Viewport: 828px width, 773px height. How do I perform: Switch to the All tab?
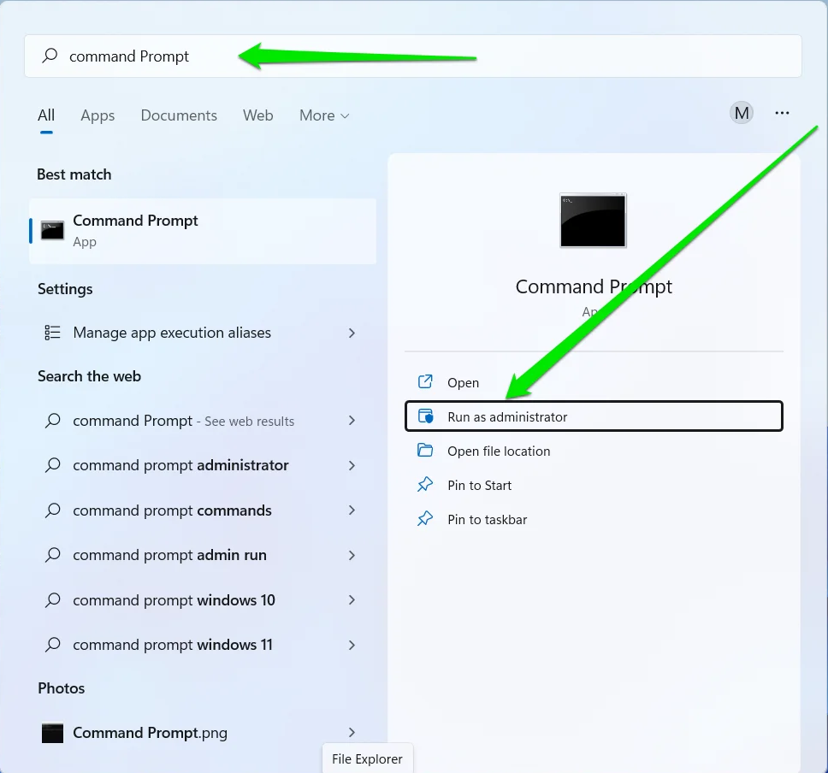[x=46, y=115]
